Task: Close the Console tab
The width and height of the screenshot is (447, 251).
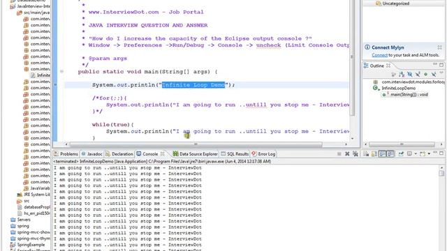Action: point(162,153)
